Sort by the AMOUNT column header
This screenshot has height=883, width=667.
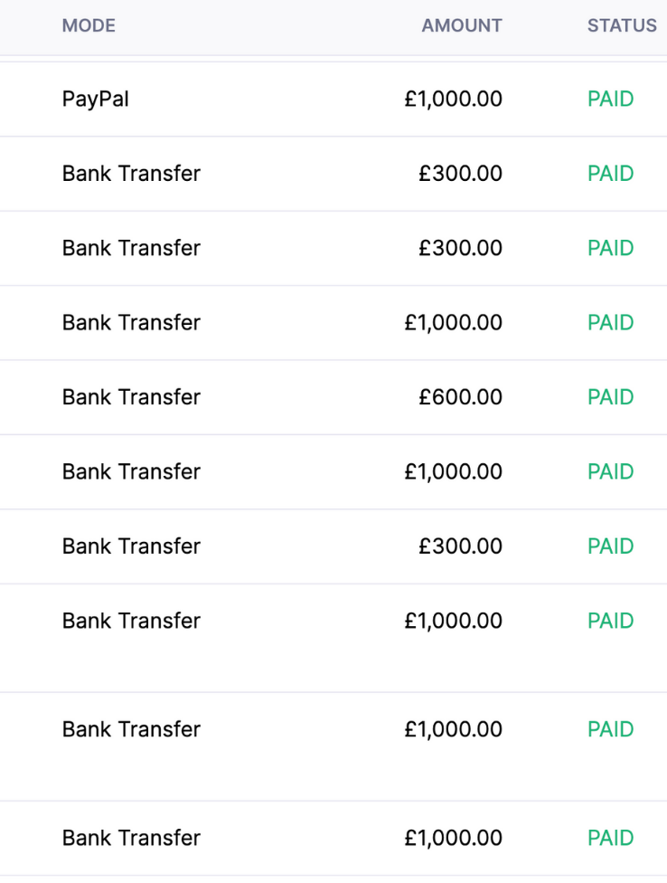461,26
